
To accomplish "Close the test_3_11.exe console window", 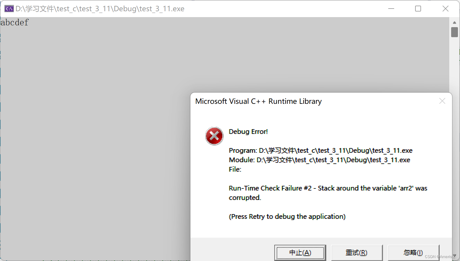I will click(446, 9).
